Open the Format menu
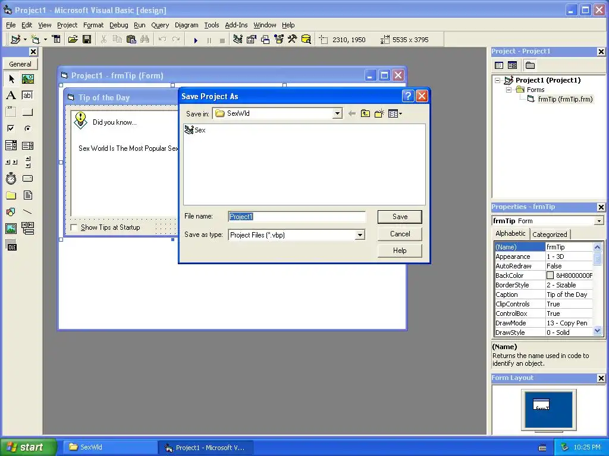The width and height of the screenshot is (609, 456). [x=93, y=25]
